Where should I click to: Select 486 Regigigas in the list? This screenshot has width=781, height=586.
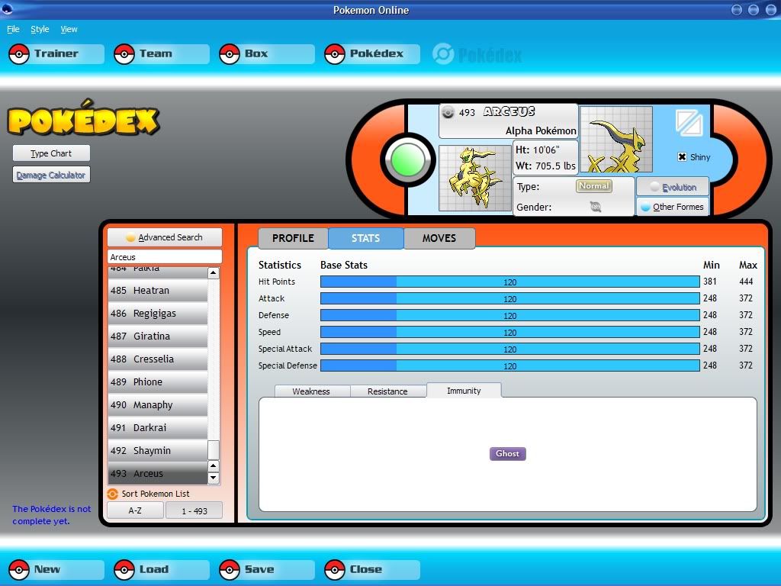tap(157, 314)
